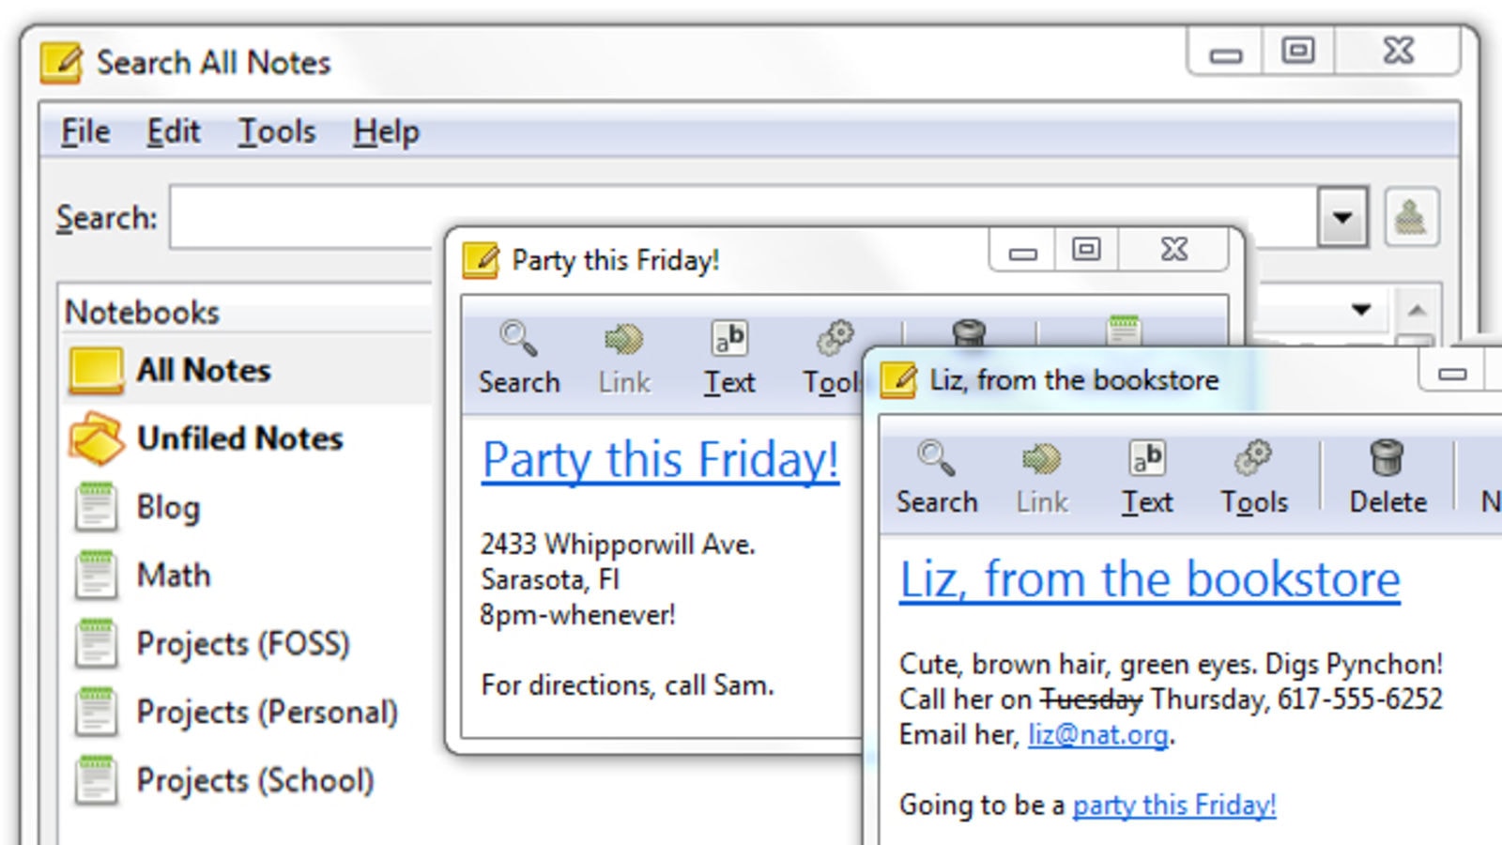Open the Projects (FOSS) notebook

[242, 644]
